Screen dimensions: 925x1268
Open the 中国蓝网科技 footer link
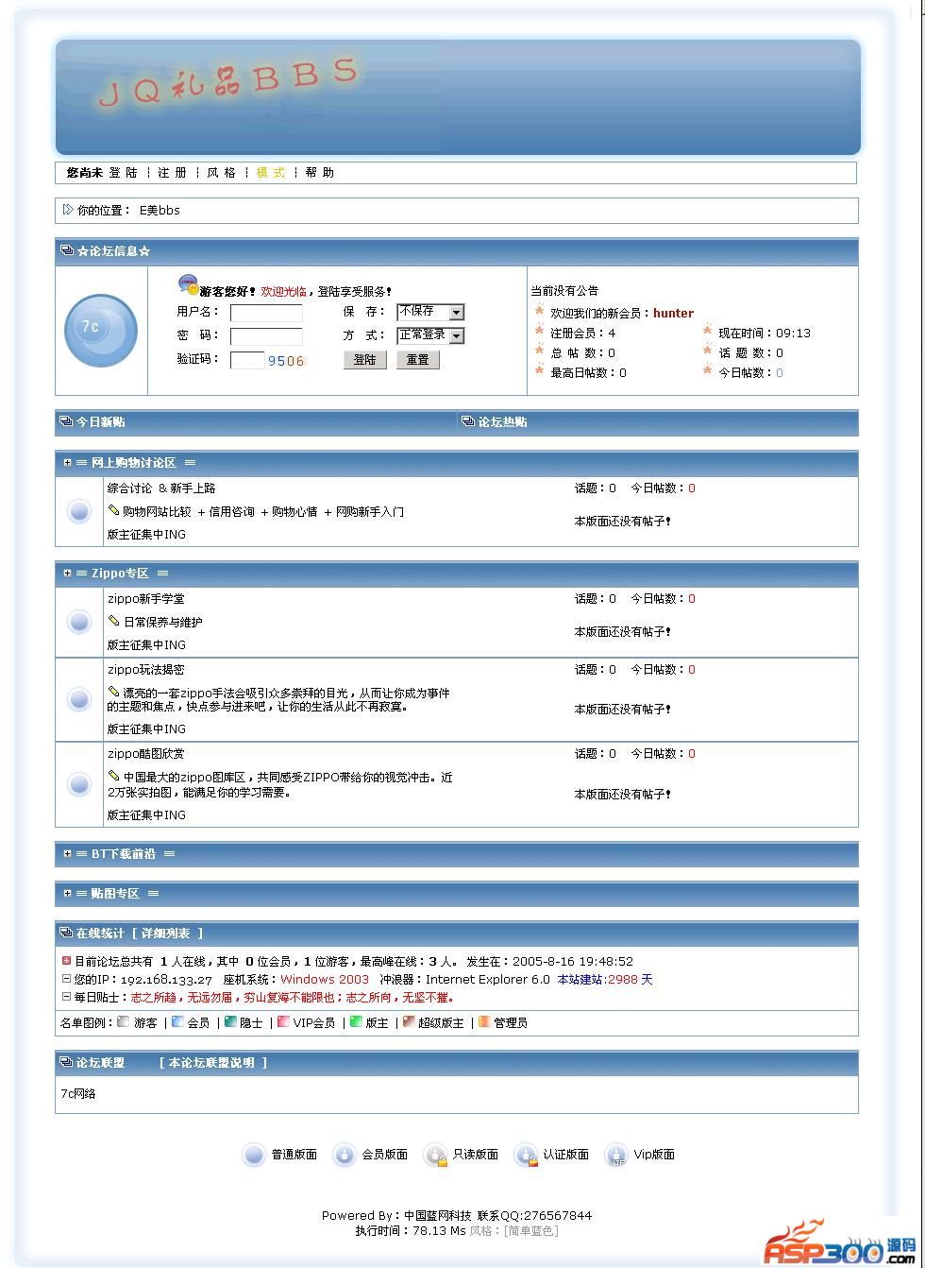[438, 1216]
